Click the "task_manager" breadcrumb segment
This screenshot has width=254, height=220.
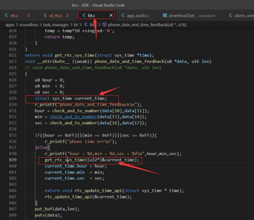click(56, 25)
